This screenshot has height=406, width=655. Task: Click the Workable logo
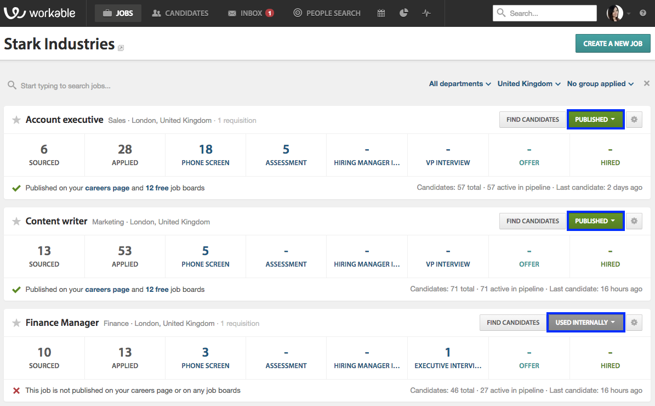coord(39,13)
